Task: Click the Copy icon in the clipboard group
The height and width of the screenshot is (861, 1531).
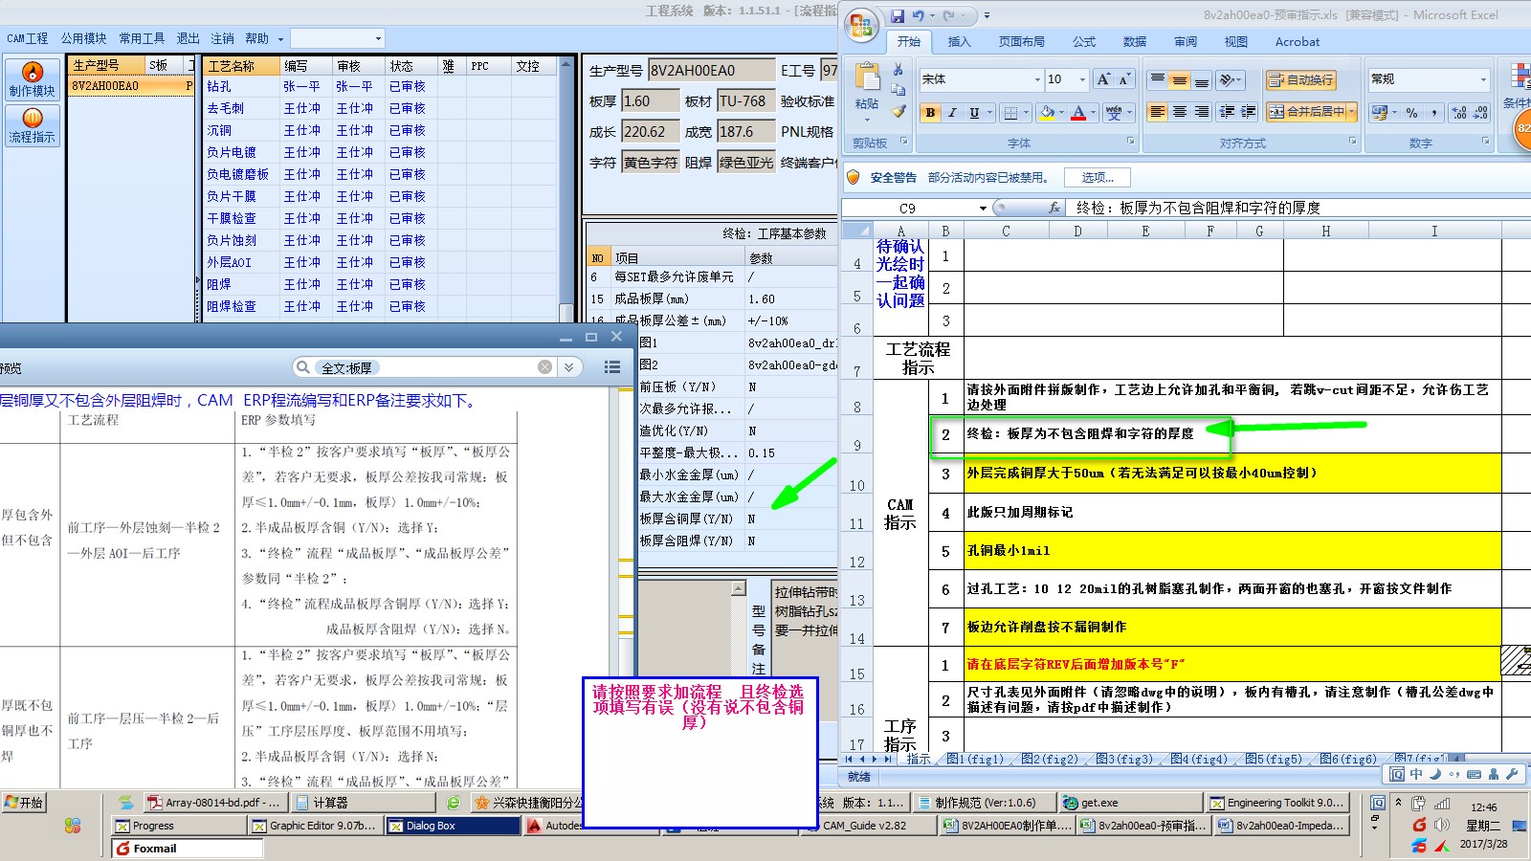Action: coord(899,90)
